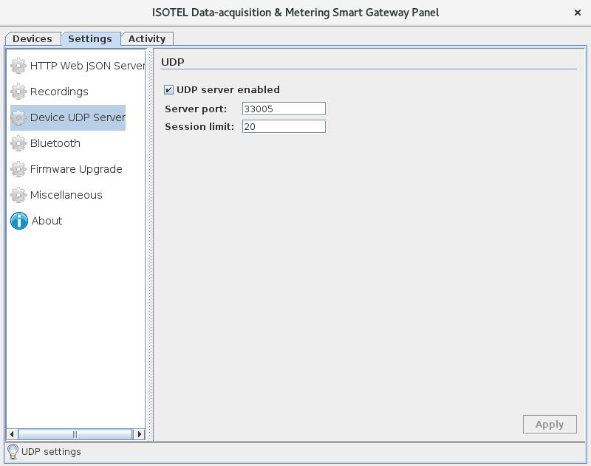Screen dimensions: 591x466
Task: Click the lightbulb icon in status bar
Action: pos(13,451)
